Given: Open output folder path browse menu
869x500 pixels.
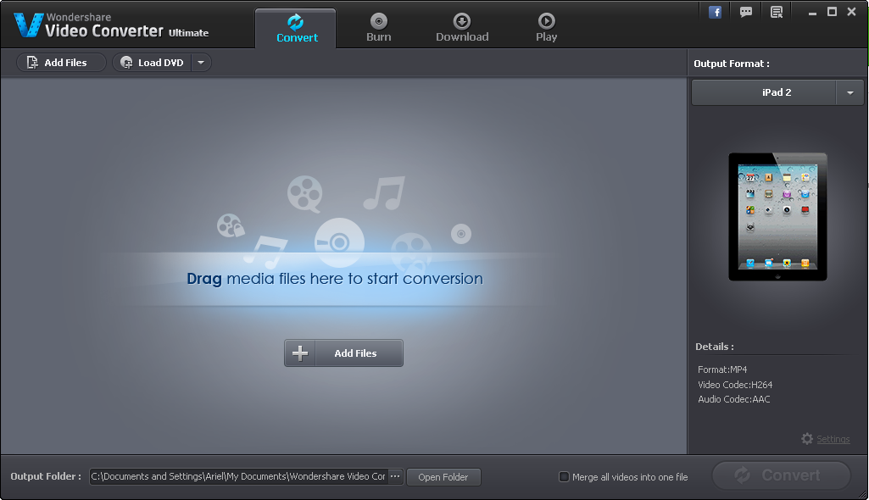Looking at the screenshot, I should (x=395, y=476).
